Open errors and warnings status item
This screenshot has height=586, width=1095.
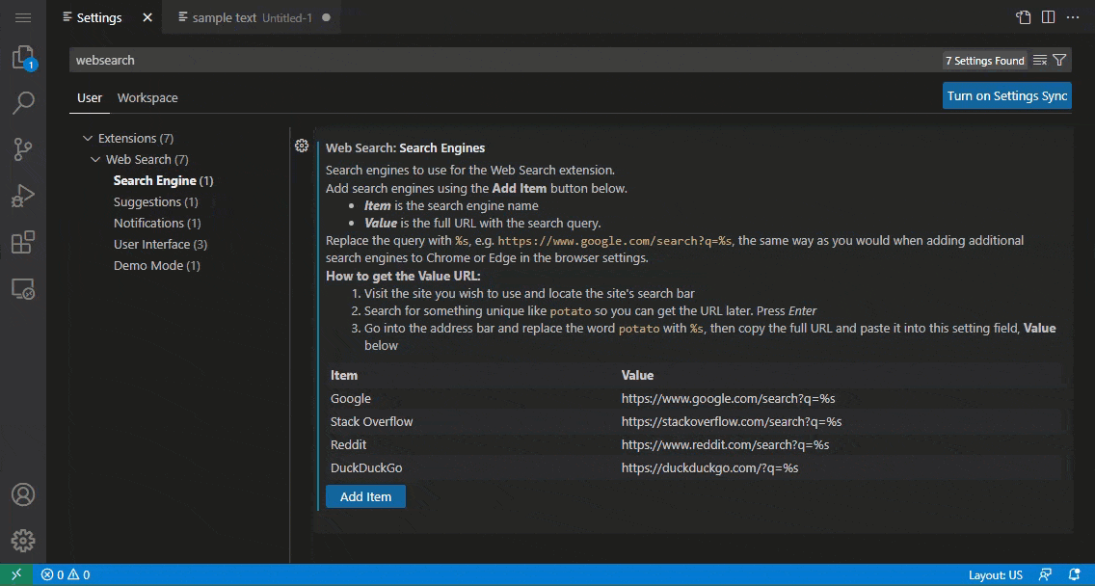coord(66,574)
